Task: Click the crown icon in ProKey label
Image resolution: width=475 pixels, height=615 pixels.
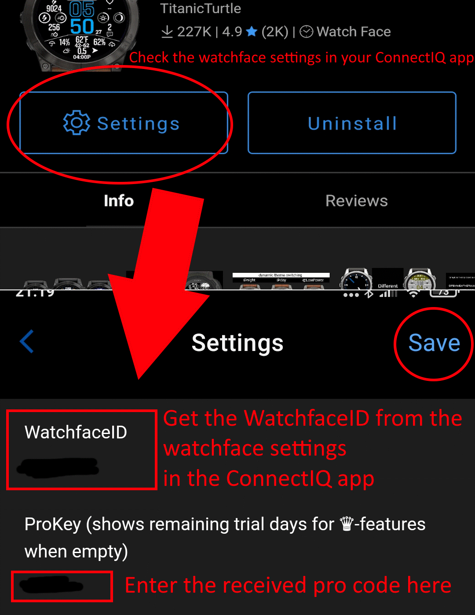Action: coord(347,524)
